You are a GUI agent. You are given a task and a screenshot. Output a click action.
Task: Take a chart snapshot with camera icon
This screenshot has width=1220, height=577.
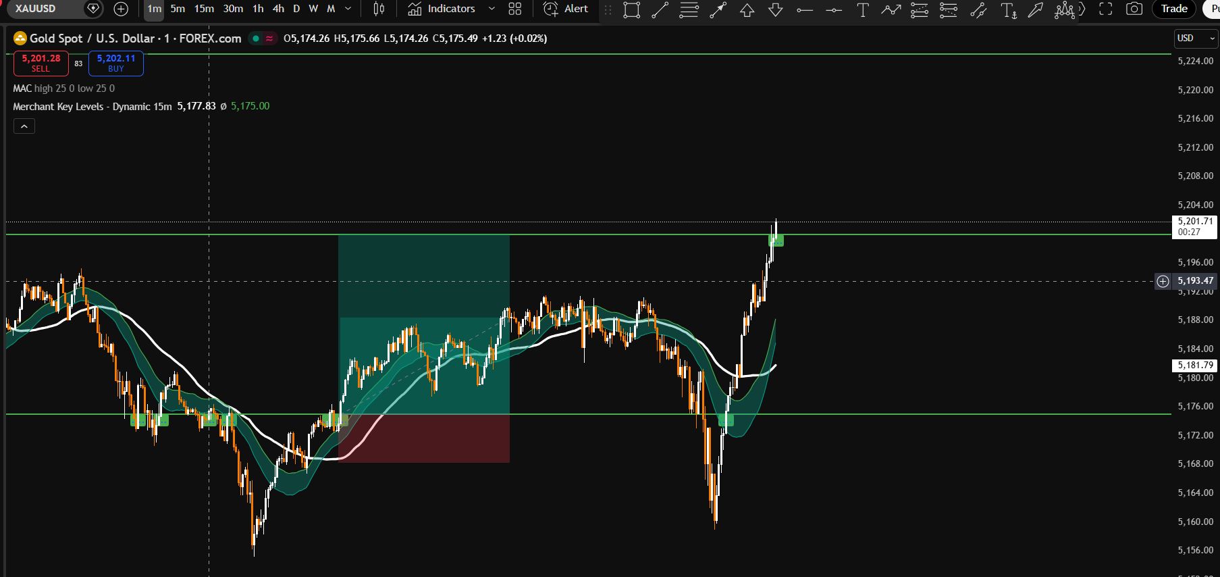[1134, 9]
